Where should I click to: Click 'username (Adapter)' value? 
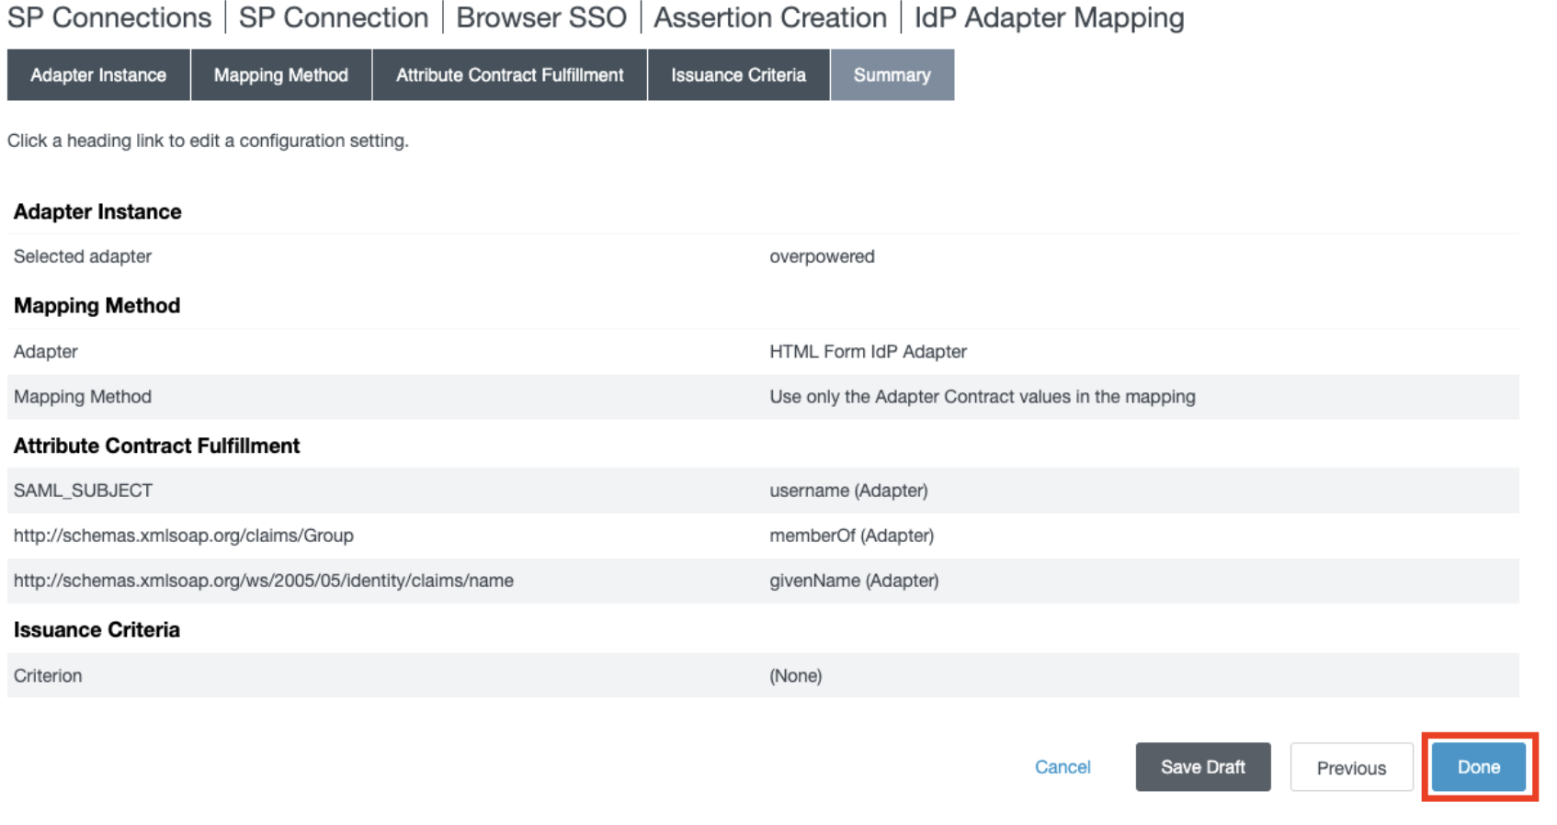848,491
